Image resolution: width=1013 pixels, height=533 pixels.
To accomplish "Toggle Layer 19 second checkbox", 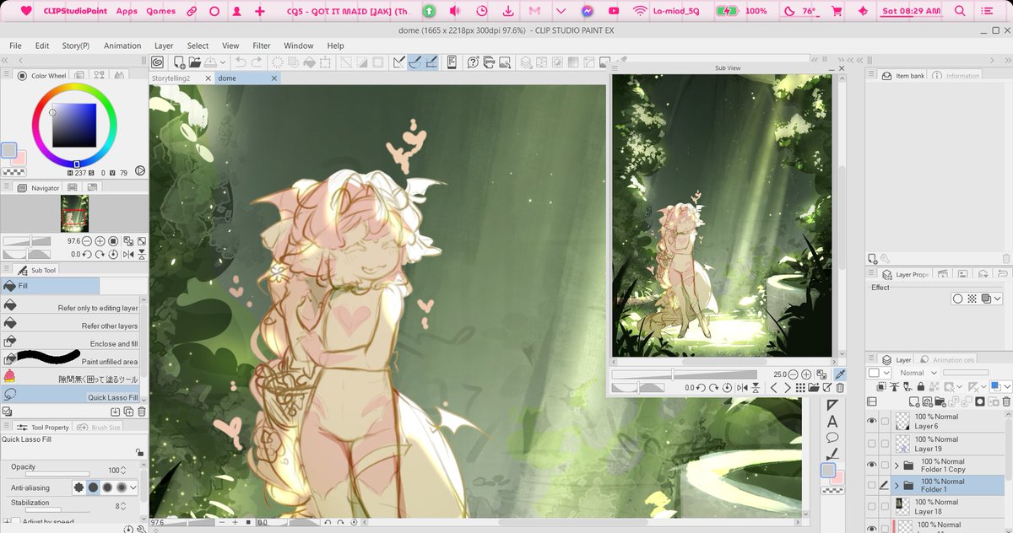I will point(885,444).
